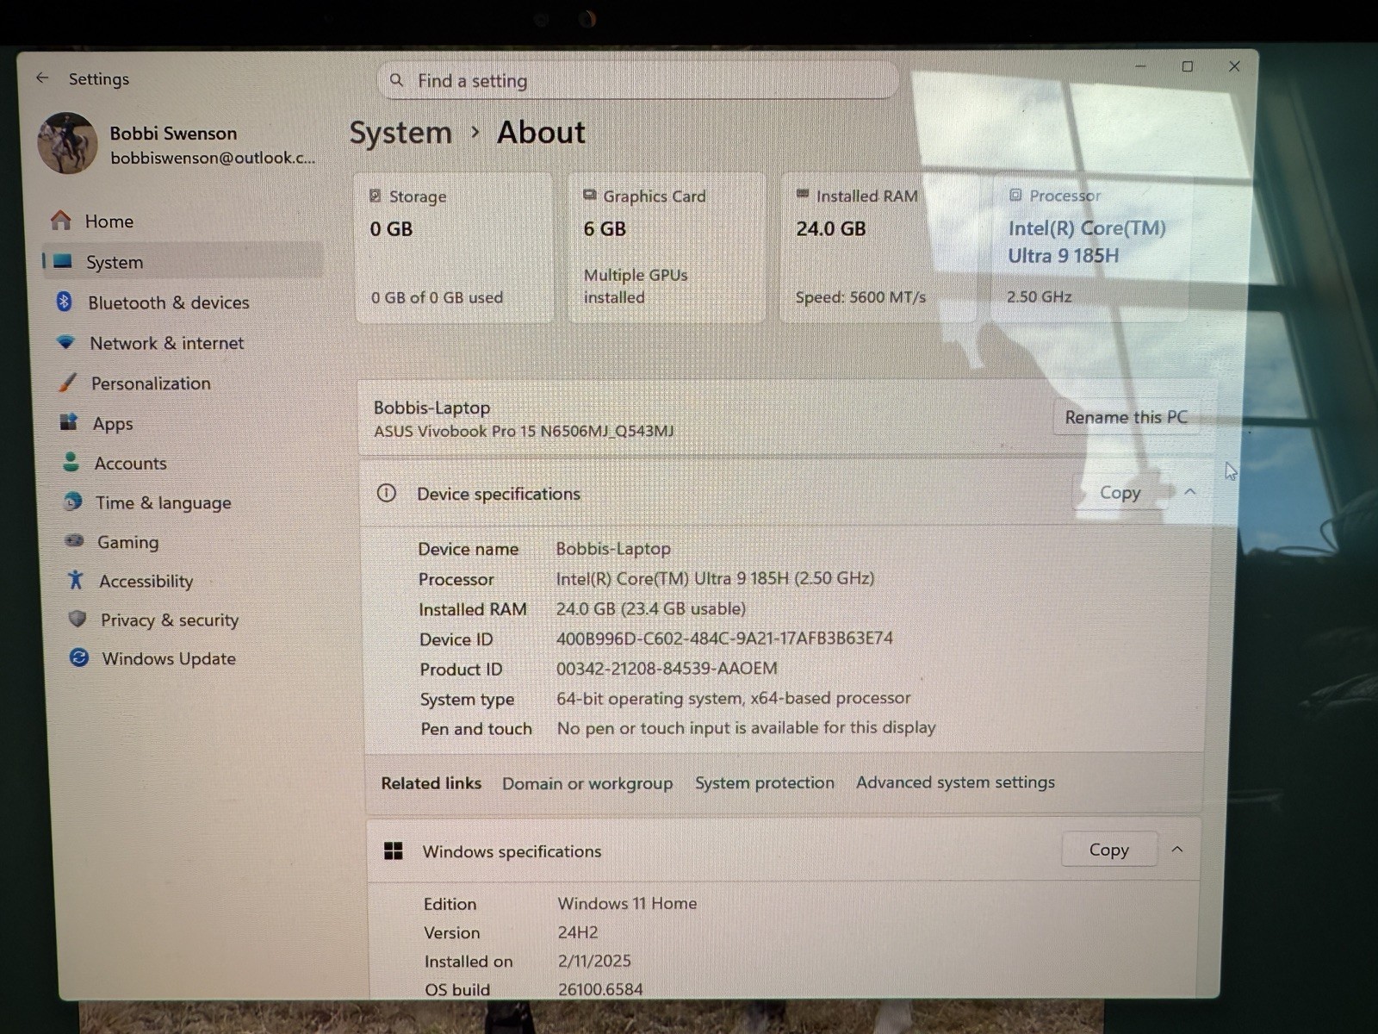Viewport: 1378px width, 1034px height.
Task: Click Rename this PC button
Action: (1126, 417)
